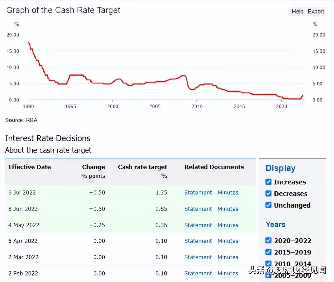Click the 2010 label on the graph axis
334x282 pixels.
click(x=197, y=106)
